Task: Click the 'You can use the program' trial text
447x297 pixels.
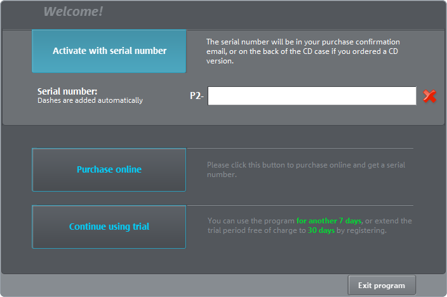Action: tap(251, 220)
